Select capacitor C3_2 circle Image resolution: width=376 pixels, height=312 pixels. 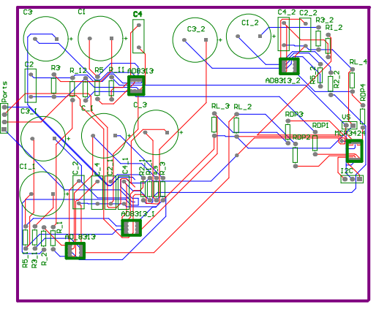pos(195,40)
